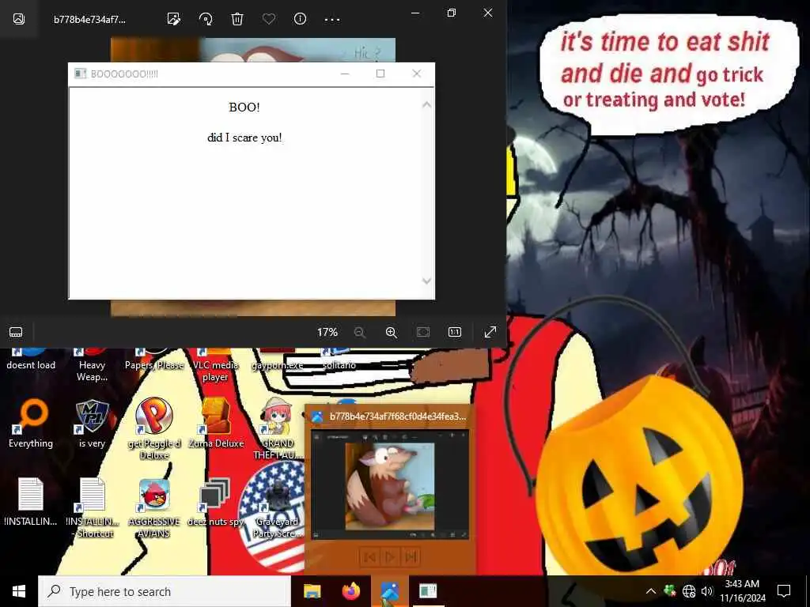Show file info in Photos
The height and width of the screenshot is (607, 810).
pos(300,19)
